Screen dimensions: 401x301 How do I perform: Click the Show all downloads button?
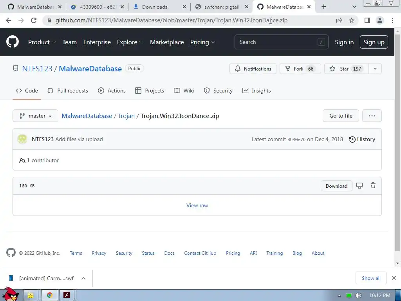pyautogui.click(x=371, y=278)
